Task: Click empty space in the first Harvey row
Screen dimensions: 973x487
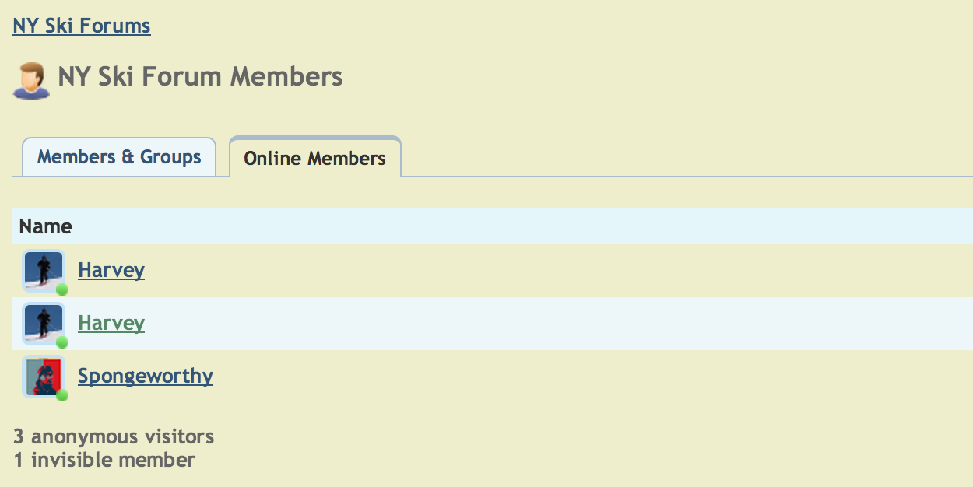Action: click(545, 271)
